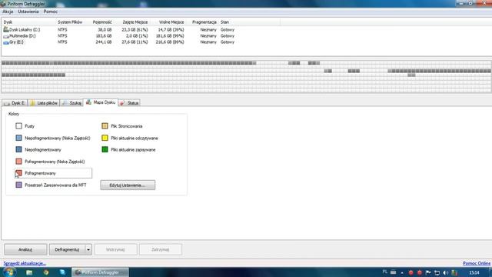The image size is (492, 277).
Task: Expand the Defragmentuj dropdown arrow
Action: 88,249
